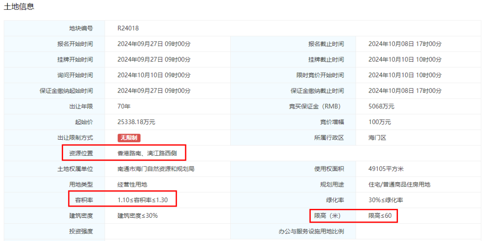The width and height of the screenshot is (483, 241).
Task: Select the 5068万元 deposit value
Action: (381, 107)
